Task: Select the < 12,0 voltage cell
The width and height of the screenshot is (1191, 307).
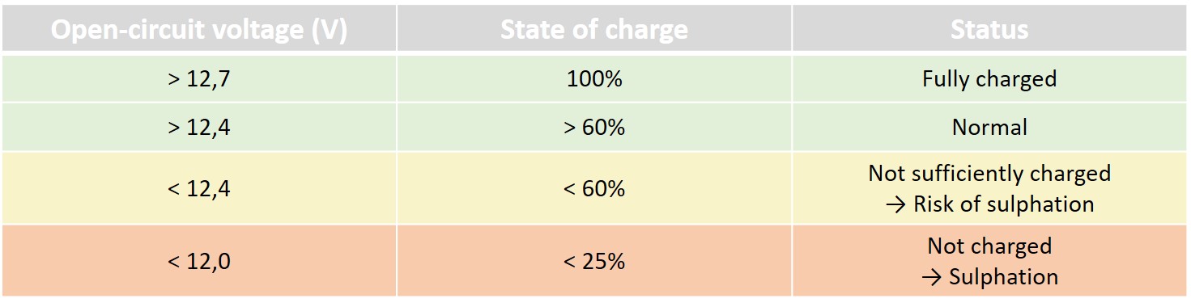Action: tap(199, 262)
